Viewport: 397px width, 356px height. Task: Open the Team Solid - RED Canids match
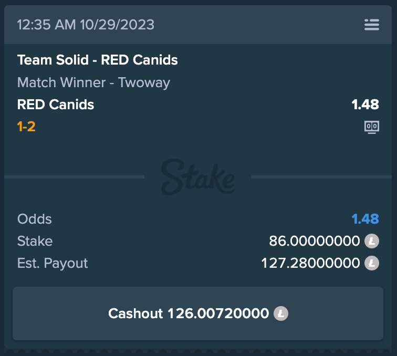pyautogui.click(x=98, y=60)
